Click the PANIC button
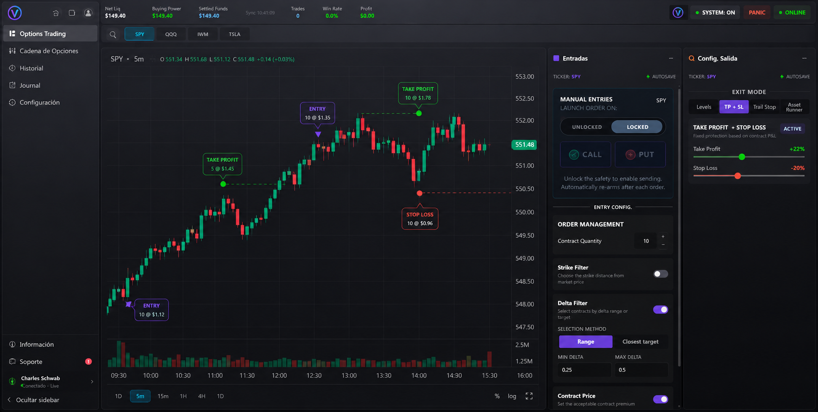This screenshot has height=412, width=818. pyautogui.click(x=757, y=12)
